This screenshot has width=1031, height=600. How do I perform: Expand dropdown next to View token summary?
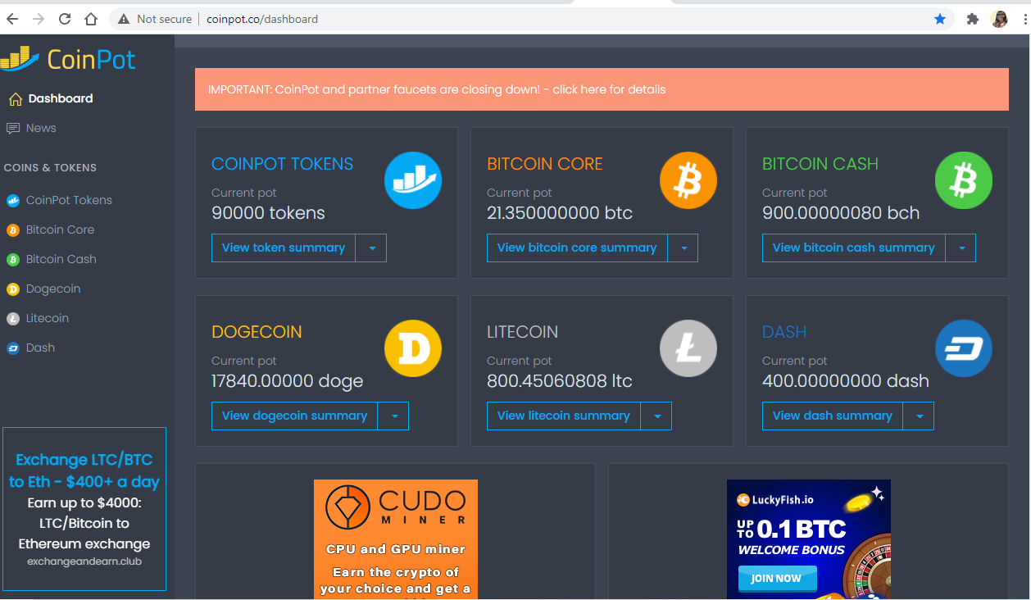(x=371, y=248)
